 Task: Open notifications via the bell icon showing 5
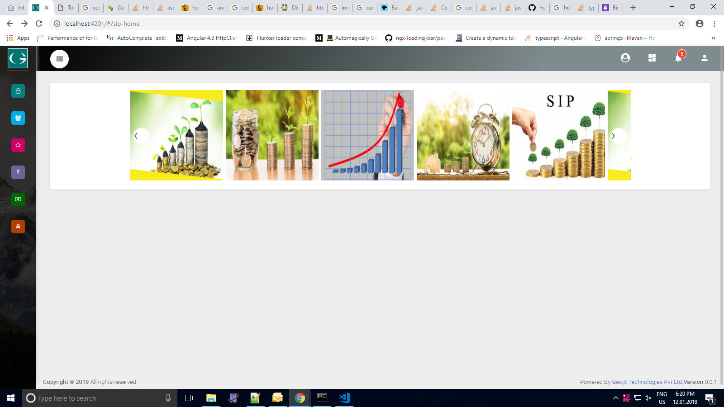click(x=678, y=58)
